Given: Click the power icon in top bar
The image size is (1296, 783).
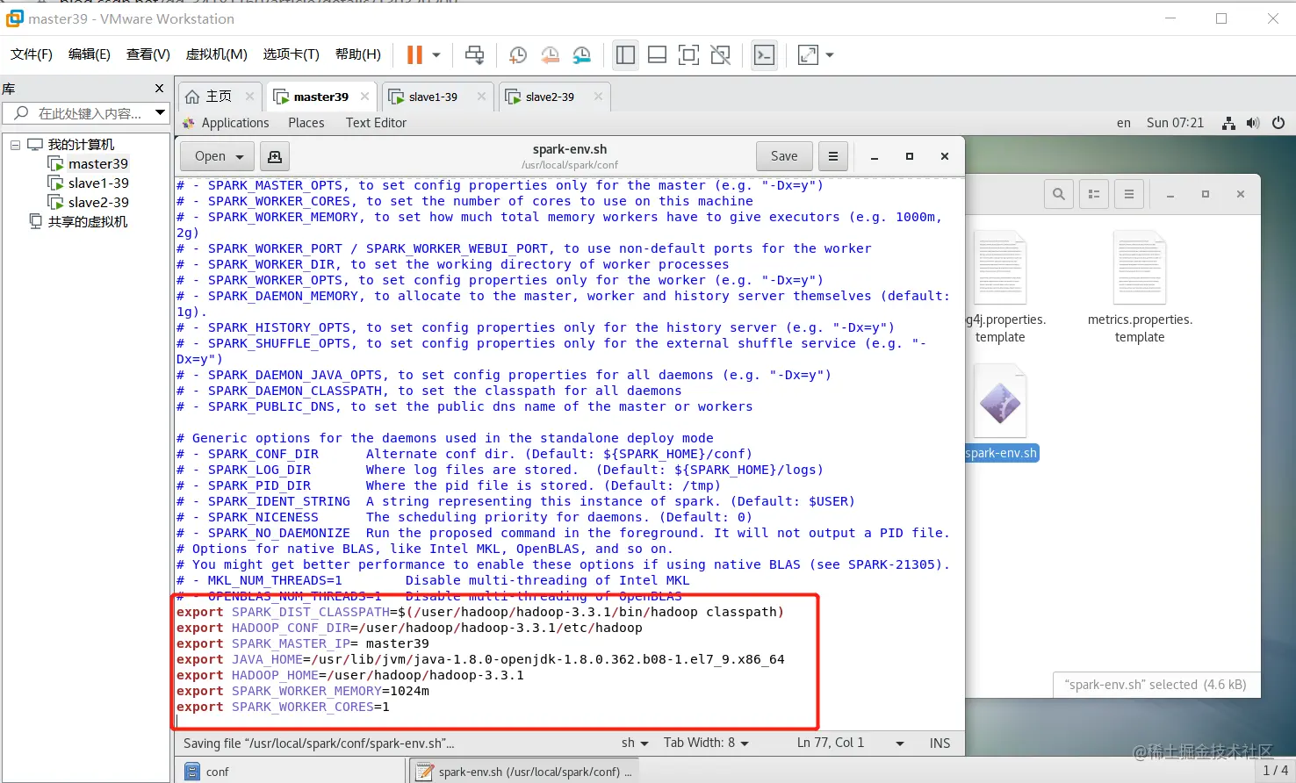Looking at the screenshot, I should click(1278, 123).
